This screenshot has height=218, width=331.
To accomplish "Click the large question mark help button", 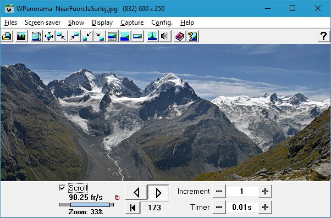I will (324, 36).
